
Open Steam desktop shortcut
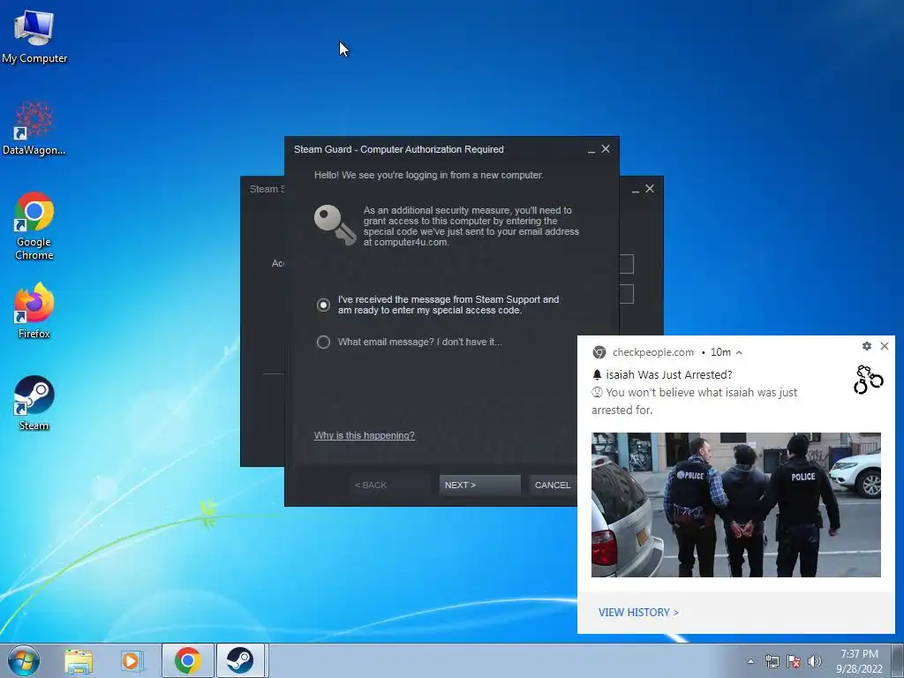click(34, 403)
